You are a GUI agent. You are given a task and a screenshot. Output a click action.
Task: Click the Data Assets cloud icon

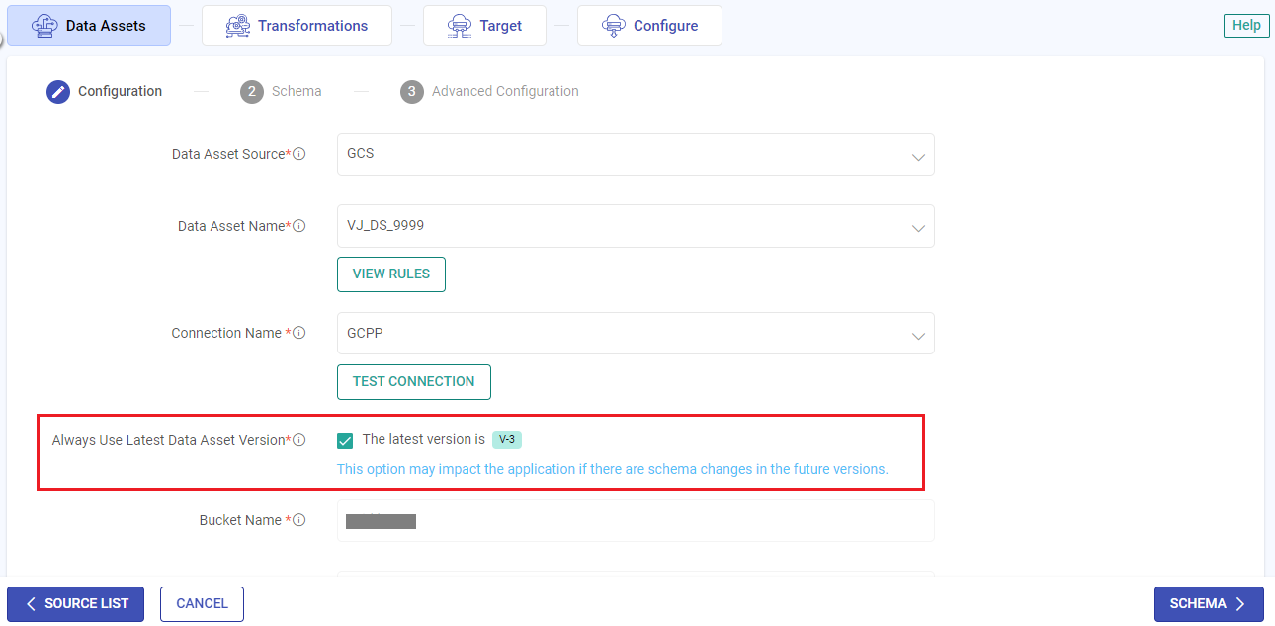click(x=44, y=26)
